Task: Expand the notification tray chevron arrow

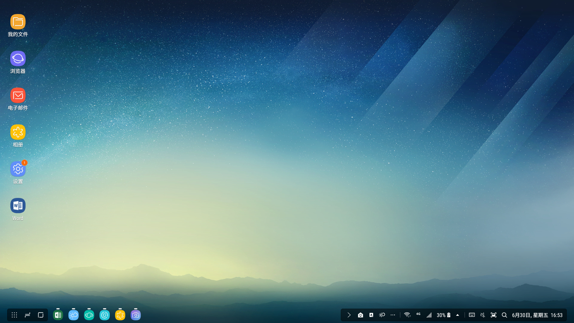Action: coord(349,315)
